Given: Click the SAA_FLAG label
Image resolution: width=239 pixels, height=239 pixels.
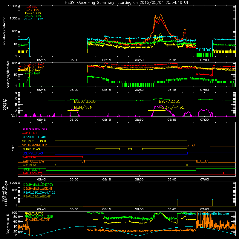Looking at the screenshot, I should pyautogui.click(x=29, y=157).
